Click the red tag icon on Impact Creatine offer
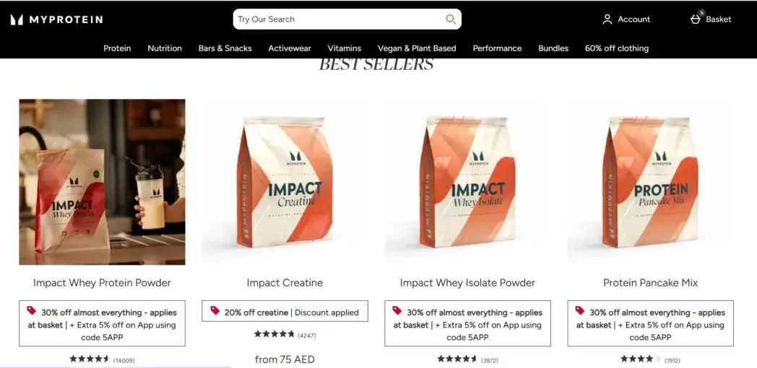 click(215, 310)
